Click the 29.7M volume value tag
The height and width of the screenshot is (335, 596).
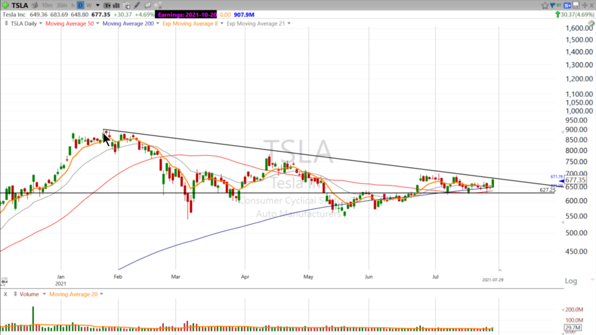click(573, 328)
